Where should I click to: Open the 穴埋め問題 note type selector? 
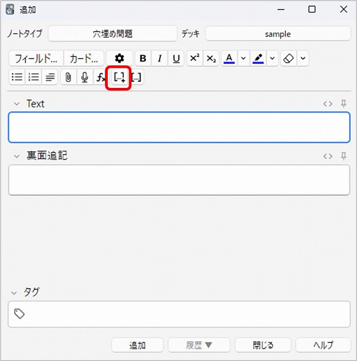(113, 34)
